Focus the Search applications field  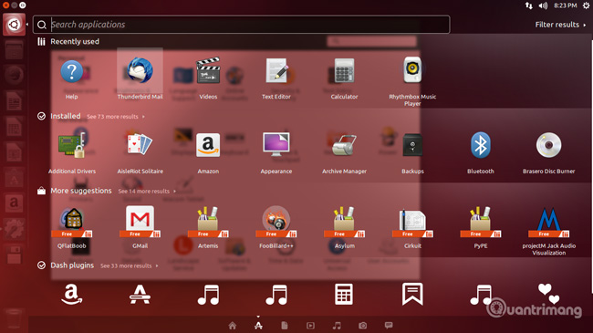point(241,25)
